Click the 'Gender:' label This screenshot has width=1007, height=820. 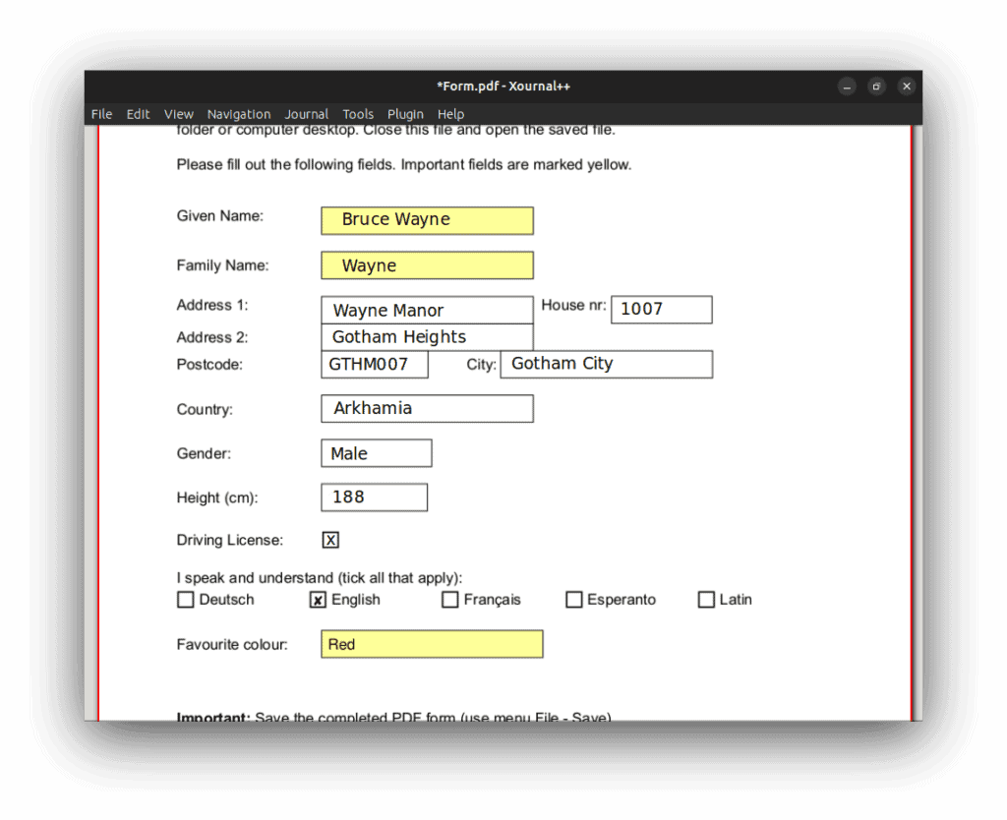pyautogui.click(x=204, y=453)
